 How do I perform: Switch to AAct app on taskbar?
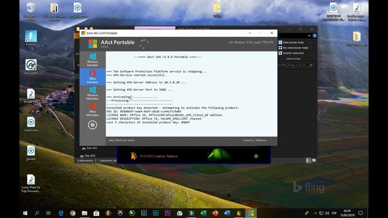point(250,213)
